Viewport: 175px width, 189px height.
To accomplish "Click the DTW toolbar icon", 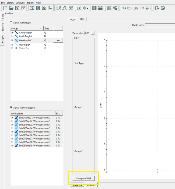I will pyautogui.click(x=142, y=8).
